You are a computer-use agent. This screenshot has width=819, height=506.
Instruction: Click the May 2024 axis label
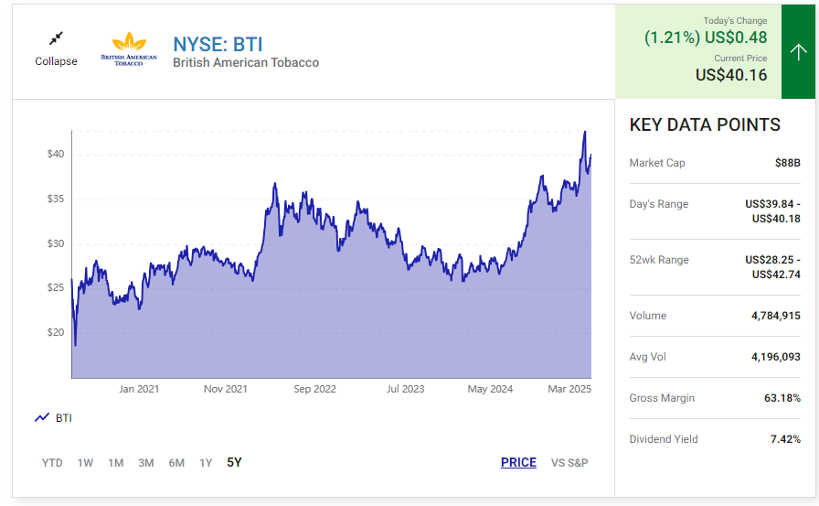tap(490, 390)
